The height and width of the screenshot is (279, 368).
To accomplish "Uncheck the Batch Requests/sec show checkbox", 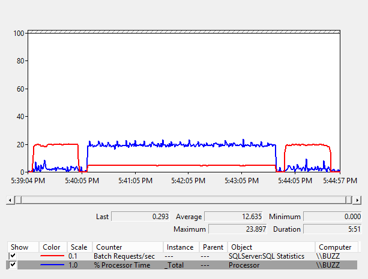I will 13,256.
